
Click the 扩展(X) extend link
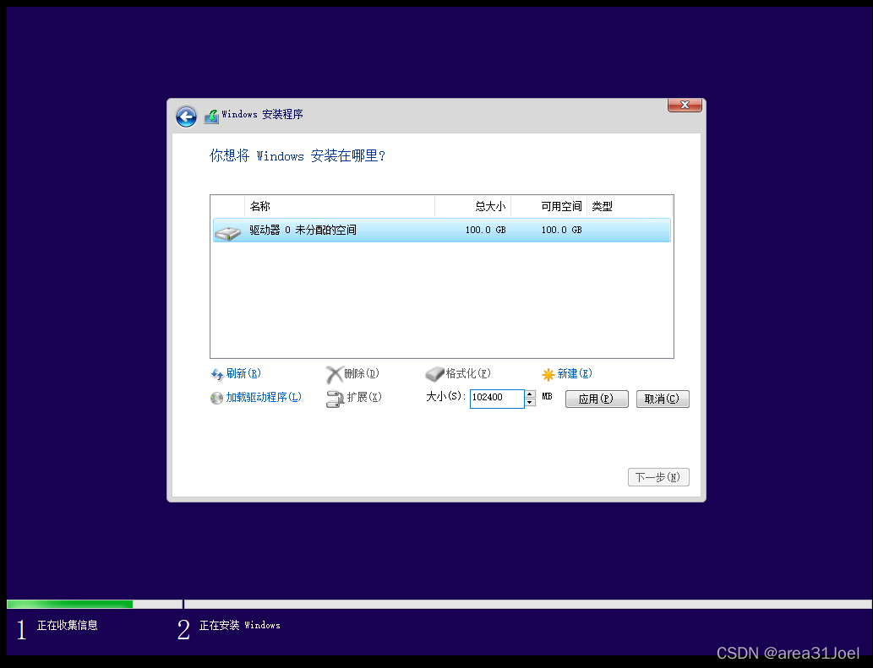point(364,397)
